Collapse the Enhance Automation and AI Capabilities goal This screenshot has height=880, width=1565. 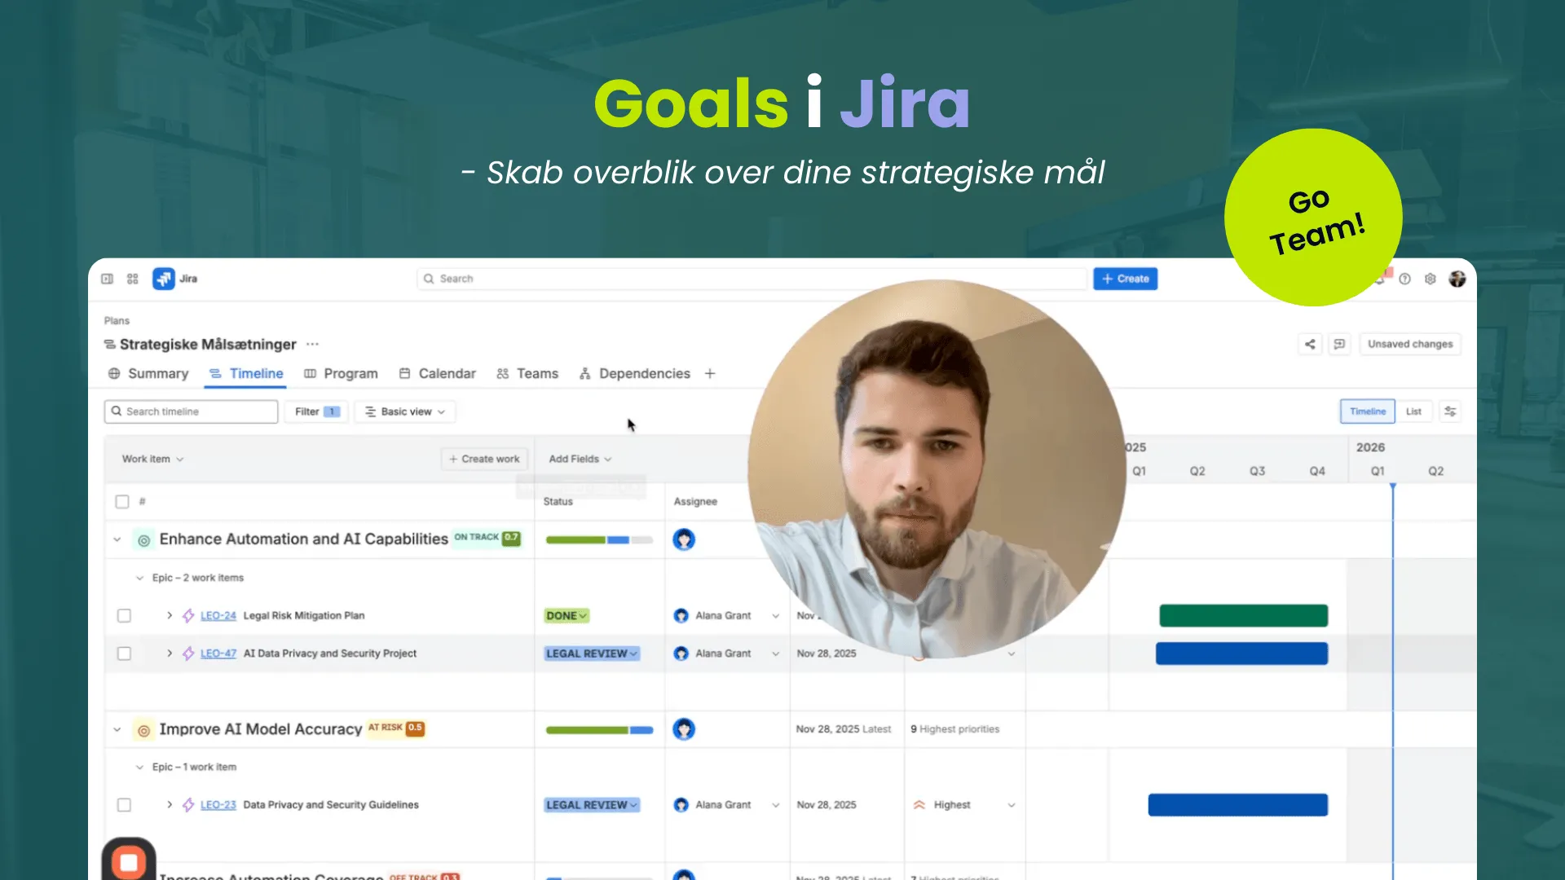(x=117, y=539)
